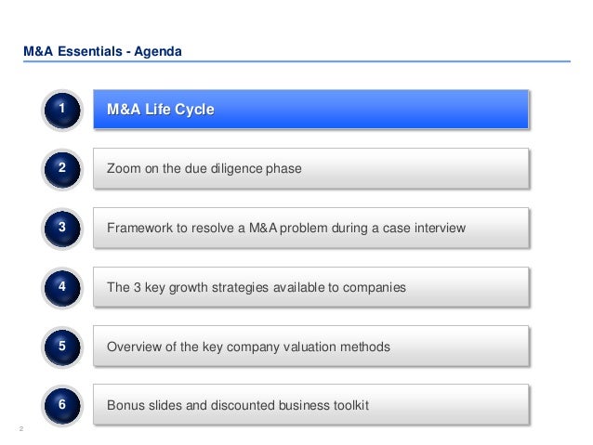Select the number 4 sphere icon
The width and height of the screenshot is (593, 445).
point(61,288)
